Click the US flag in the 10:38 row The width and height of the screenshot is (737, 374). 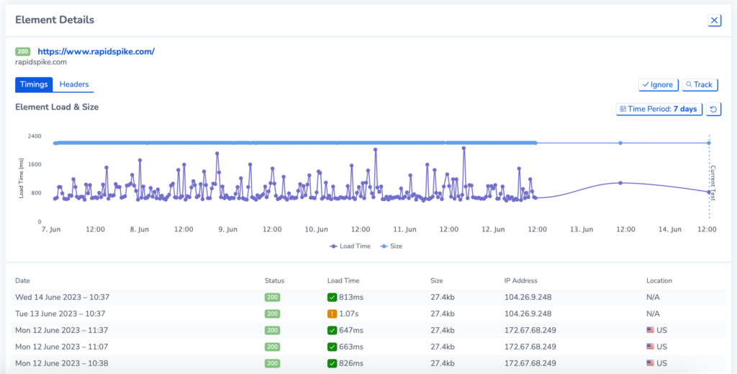pyautogui.click(x=651, y=363)
